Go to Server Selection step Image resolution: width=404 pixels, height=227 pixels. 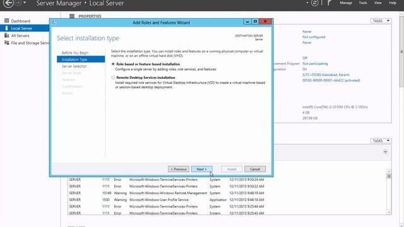pos(74,66)
